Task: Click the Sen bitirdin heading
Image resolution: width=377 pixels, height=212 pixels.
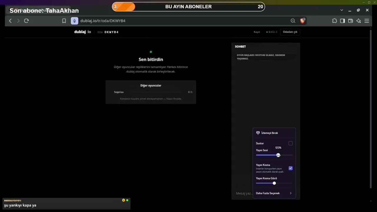Action: tap(151, 59)
